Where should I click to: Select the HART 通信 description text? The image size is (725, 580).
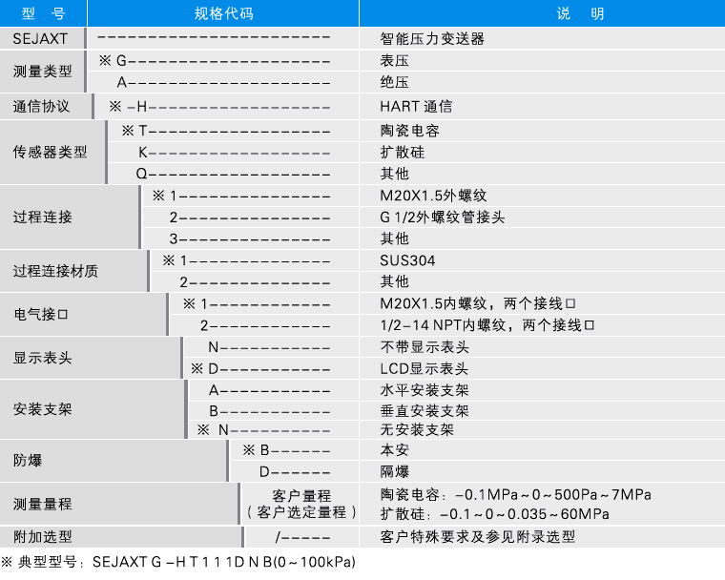(x=416, y=106)
